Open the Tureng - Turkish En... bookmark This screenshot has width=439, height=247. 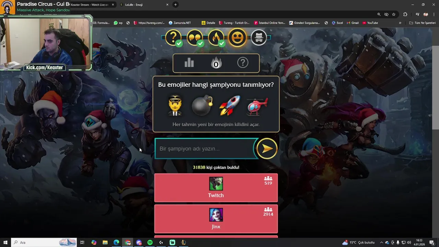coord(234,23)
